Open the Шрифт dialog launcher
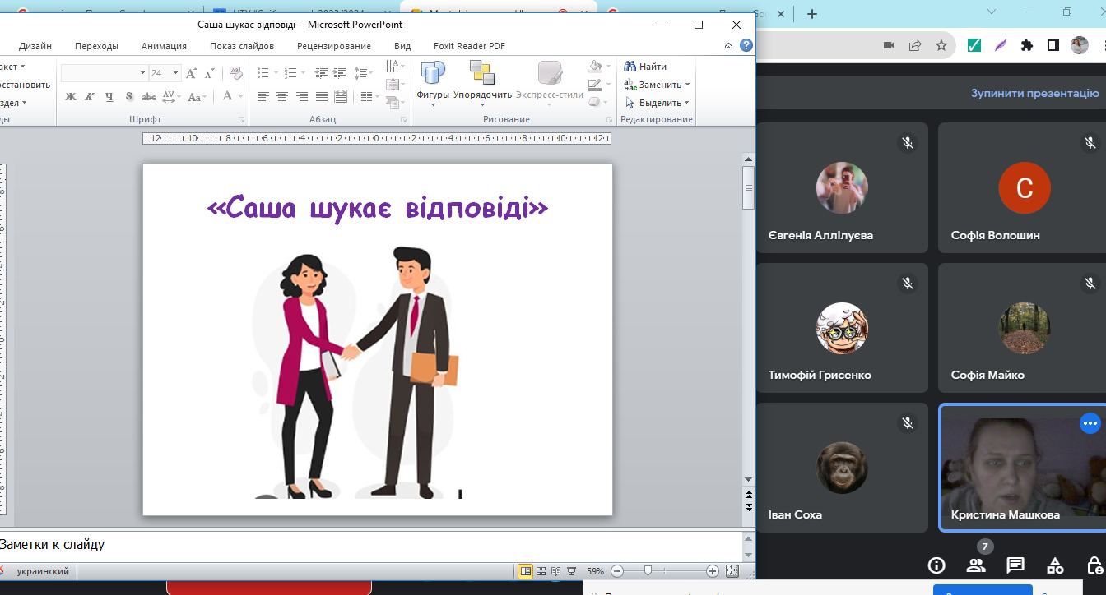Screen dimensions: 1106x595 tap(241, 120)
